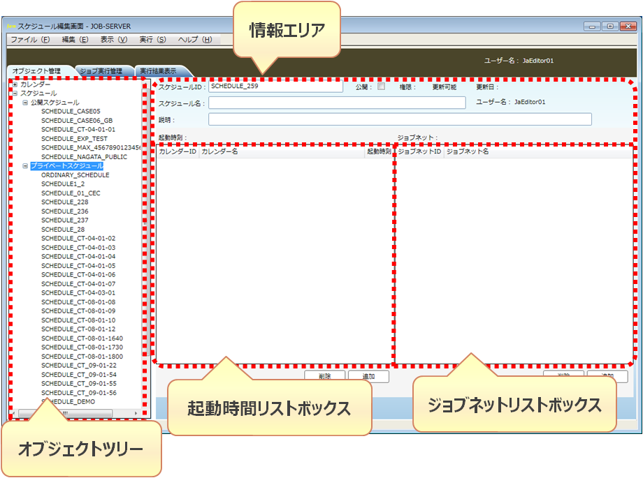Screen dimensions: 643x478
Task: Switch to the 実行結果表示 tab
Action: pyautogui.click(x=158, y=71)
